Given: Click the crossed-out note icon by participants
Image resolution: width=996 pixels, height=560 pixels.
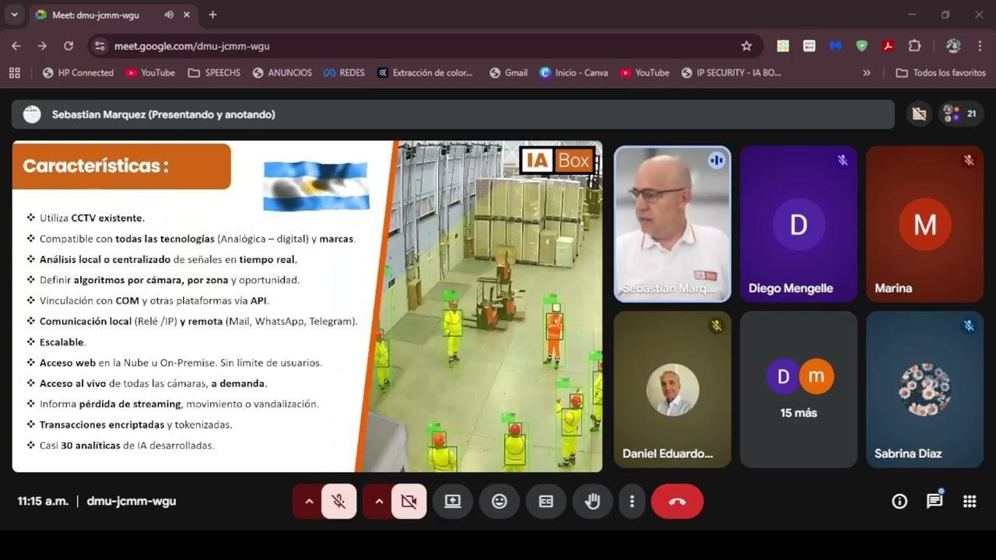Looking at the screenshot, I should coord(919,114).
